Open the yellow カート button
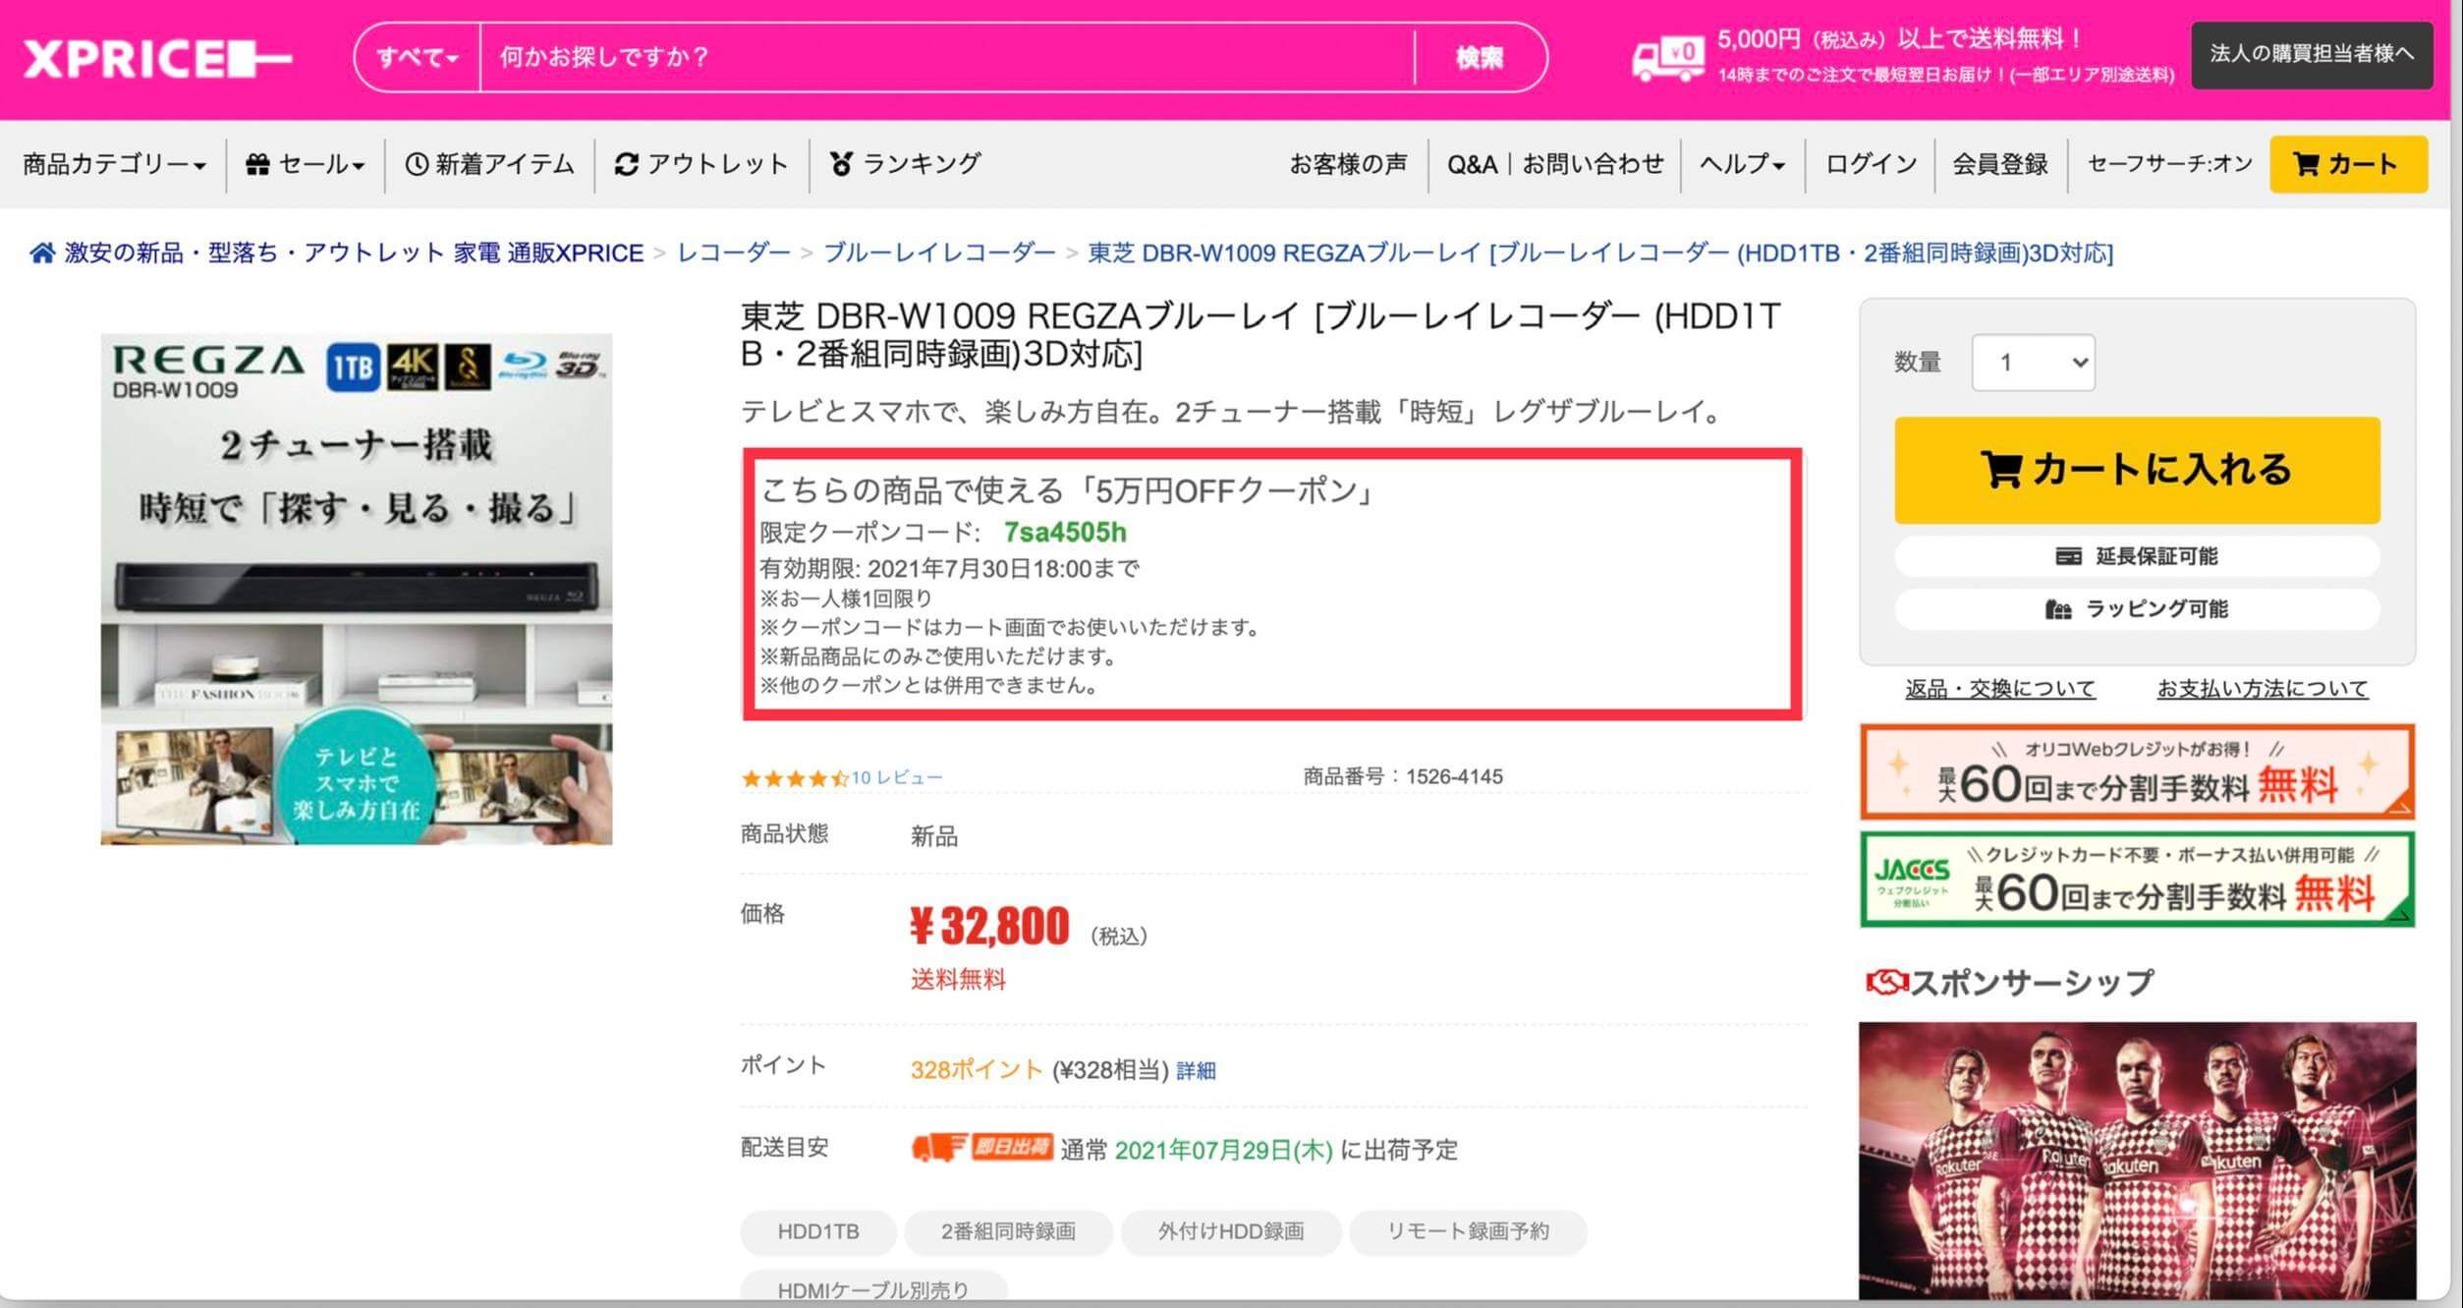 pos(2348,164)
